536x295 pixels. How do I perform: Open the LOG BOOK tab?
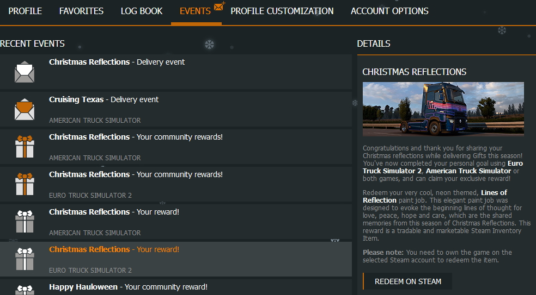tap(142, 11)
